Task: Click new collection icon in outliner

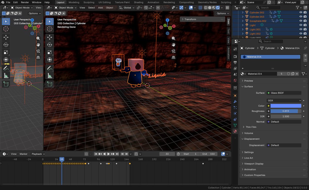Action: pyautogui.click(x=305, y=8)
